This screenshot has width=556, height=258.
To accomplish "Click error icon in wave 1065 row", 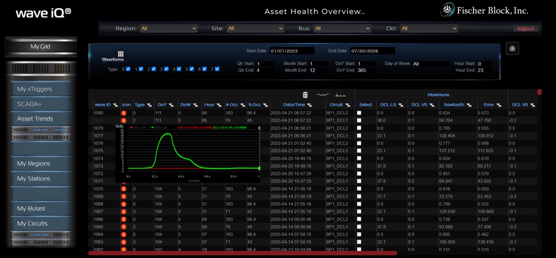I will click(124, 227).
